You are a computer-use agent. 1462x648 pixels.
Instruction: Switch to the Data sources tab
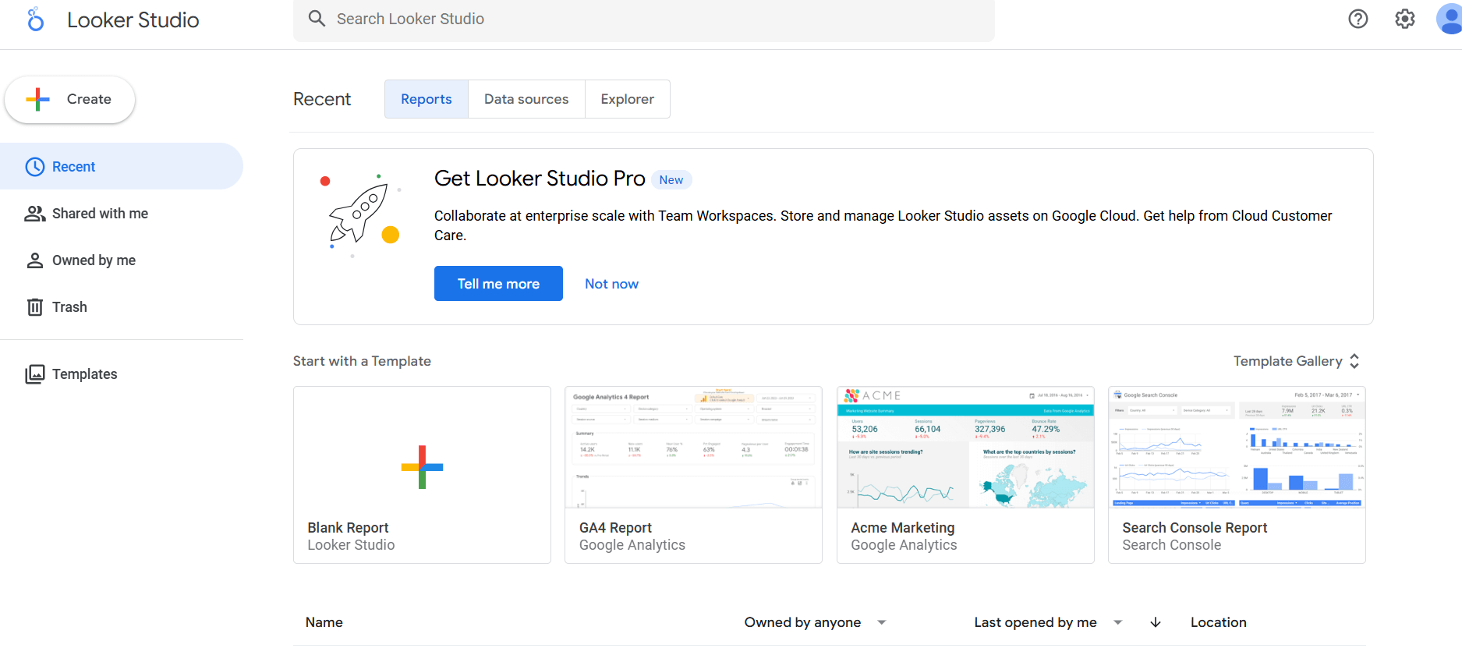coord(526,99)
